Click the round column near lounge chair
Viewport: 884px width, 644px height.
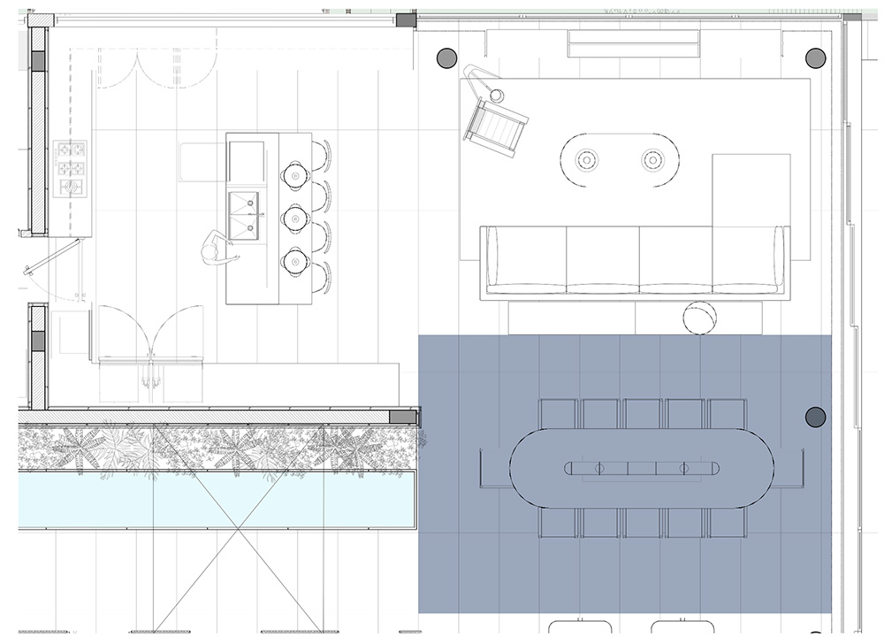click(x=446, y=58)
